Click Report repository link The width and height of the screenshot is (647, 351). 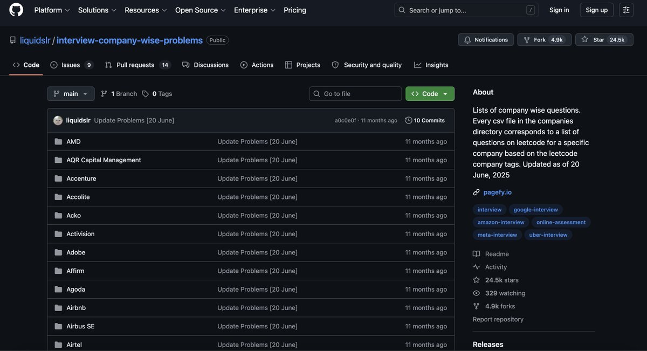(x=498, y=319)
